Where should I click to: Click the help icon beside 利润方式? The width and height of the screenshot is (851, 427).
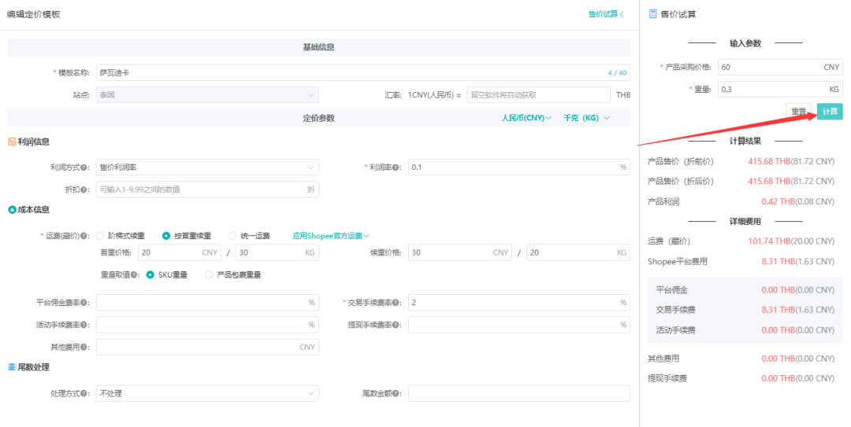(84, 167)
